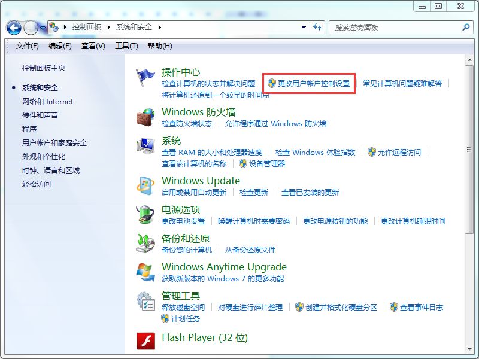
Task: Click the Windows Anytime Upgrade logo icon
Action: [x=145, y=272]
